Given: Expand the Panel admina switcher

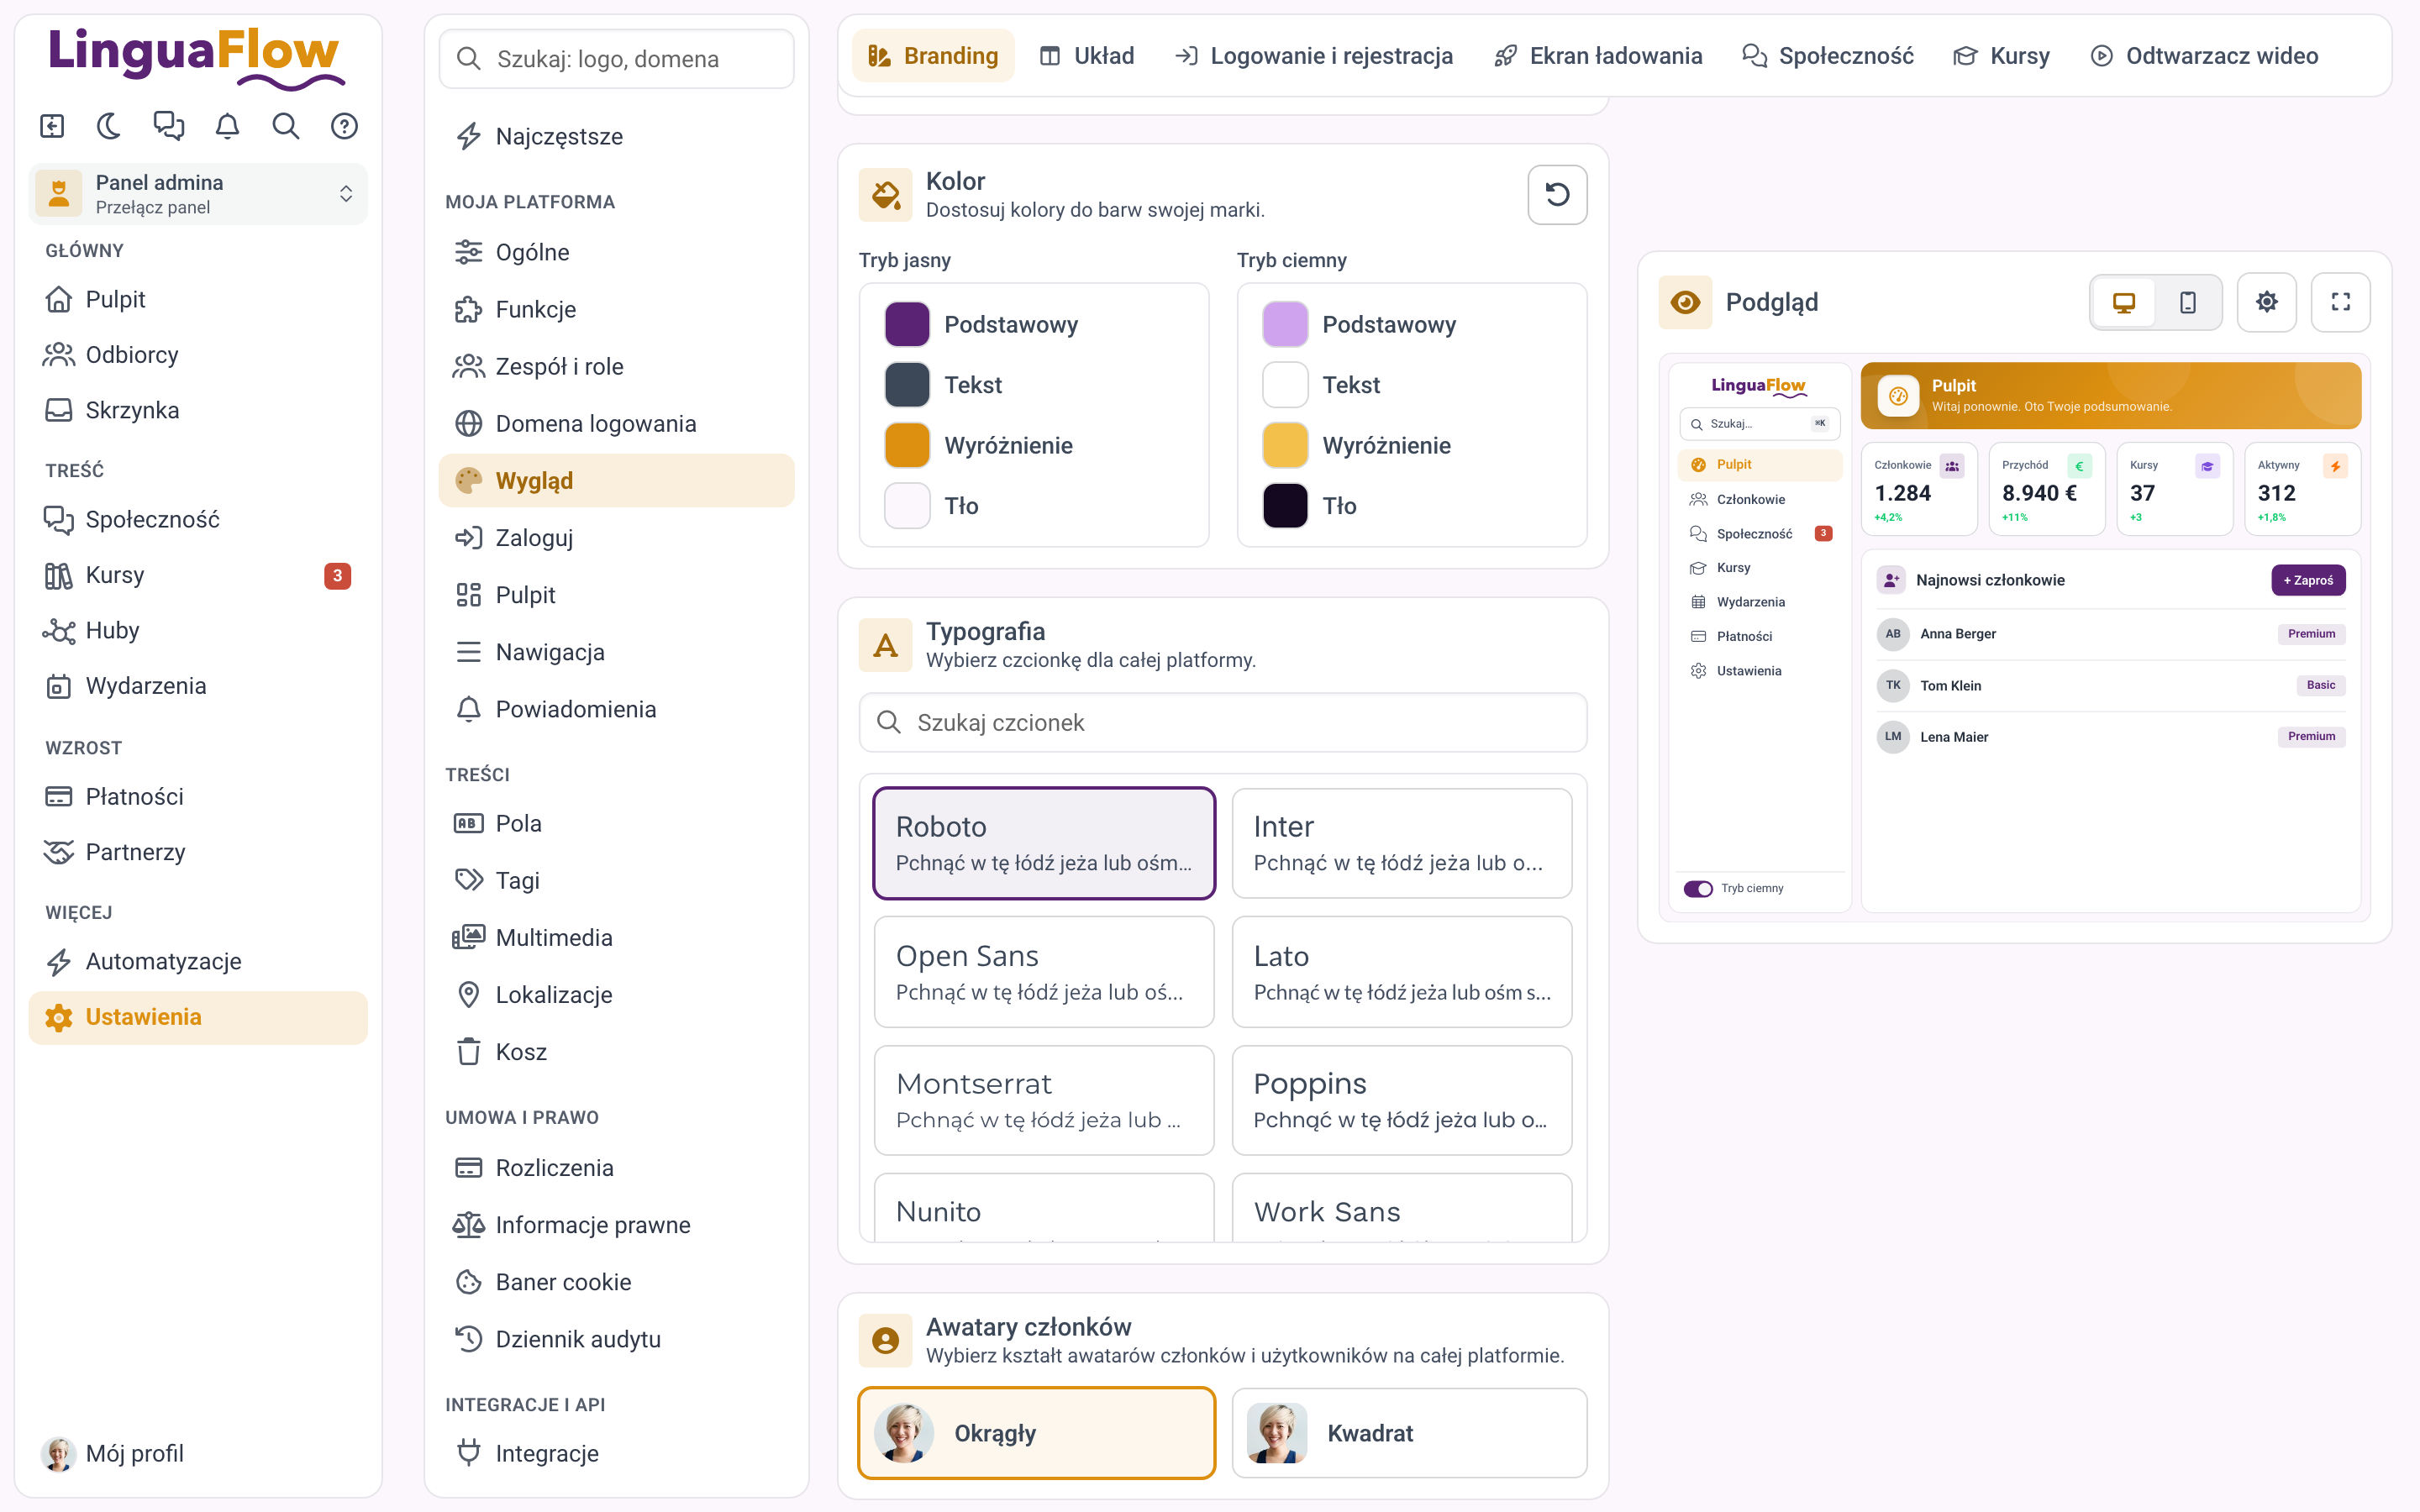Looking at the screenshot, I should (x=198, y=194).
